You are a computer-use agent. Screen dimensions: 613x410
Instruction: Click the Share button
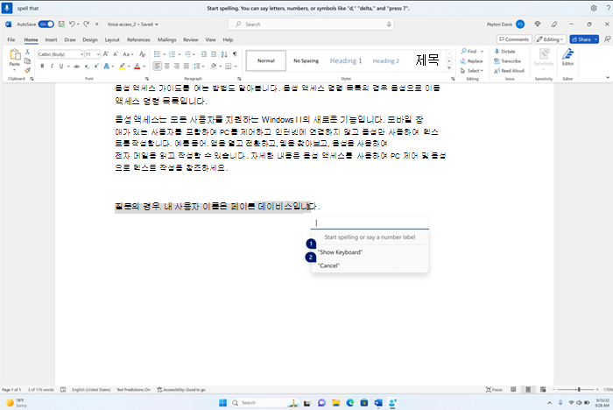(x=581, y=39)
